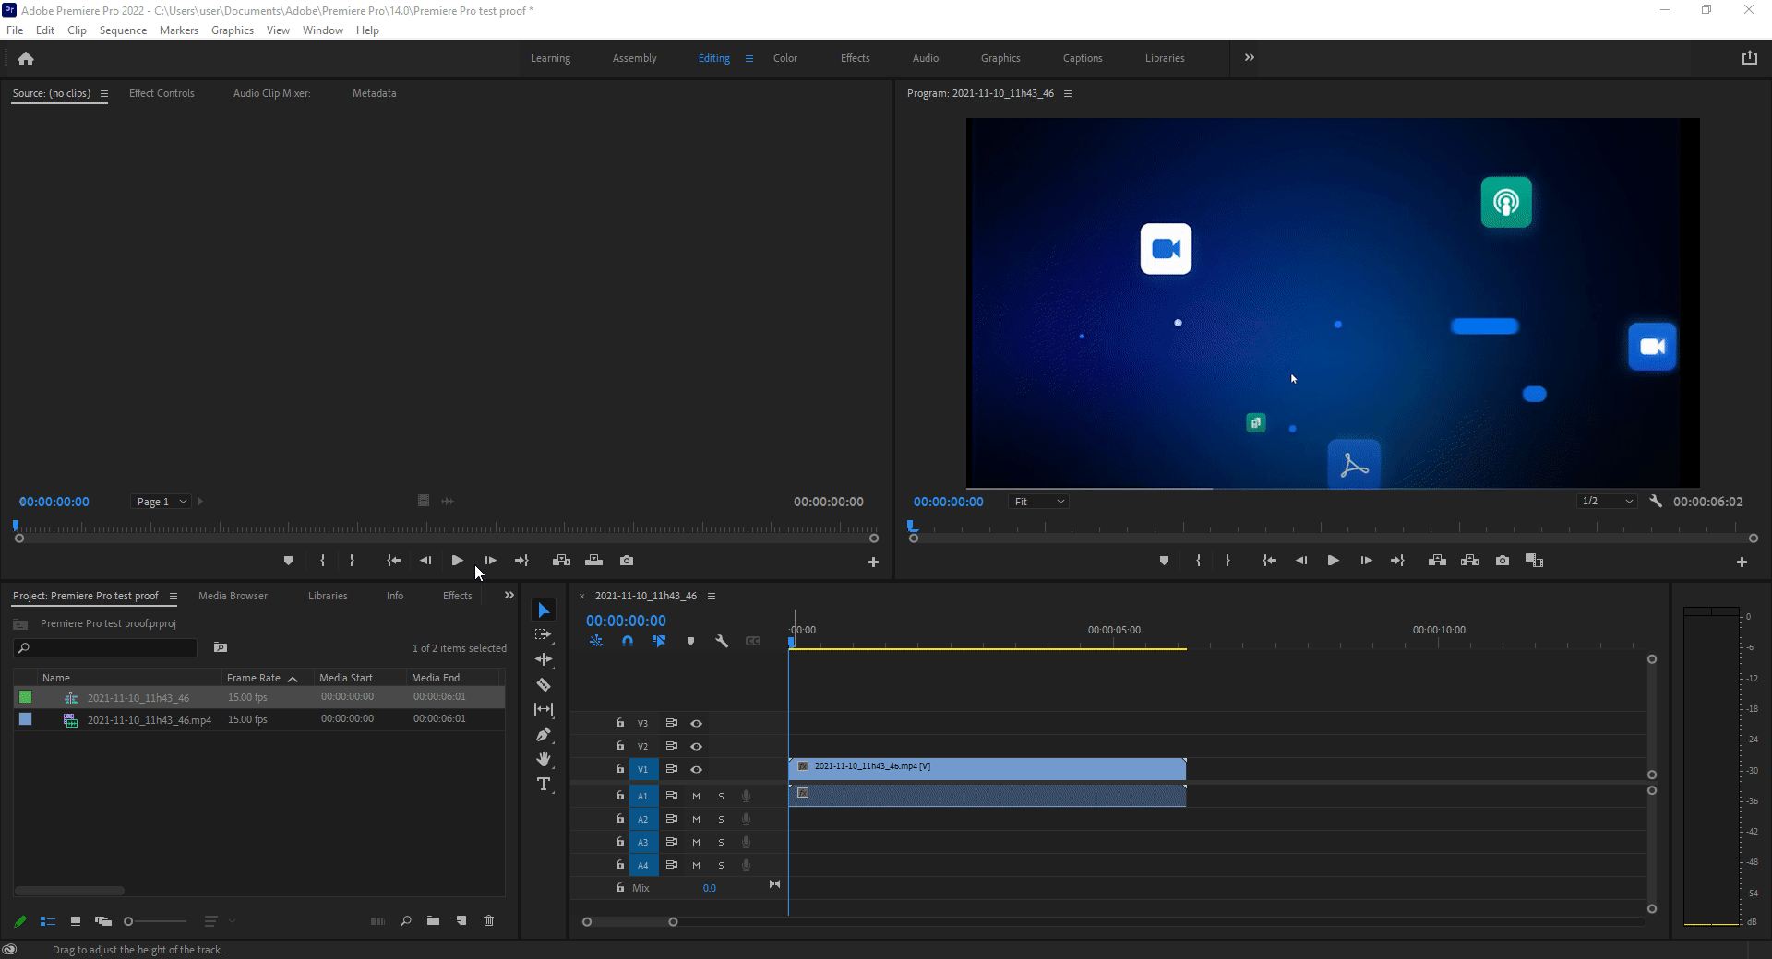Switch to the Media Browser tab
Image resolution: width=1772 pixels, height=959 pixels.
[233, 596]
